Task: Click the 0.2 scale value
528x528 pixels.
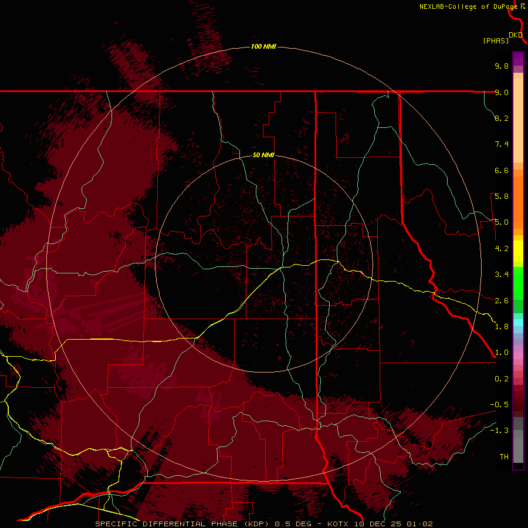Action: 502,379
